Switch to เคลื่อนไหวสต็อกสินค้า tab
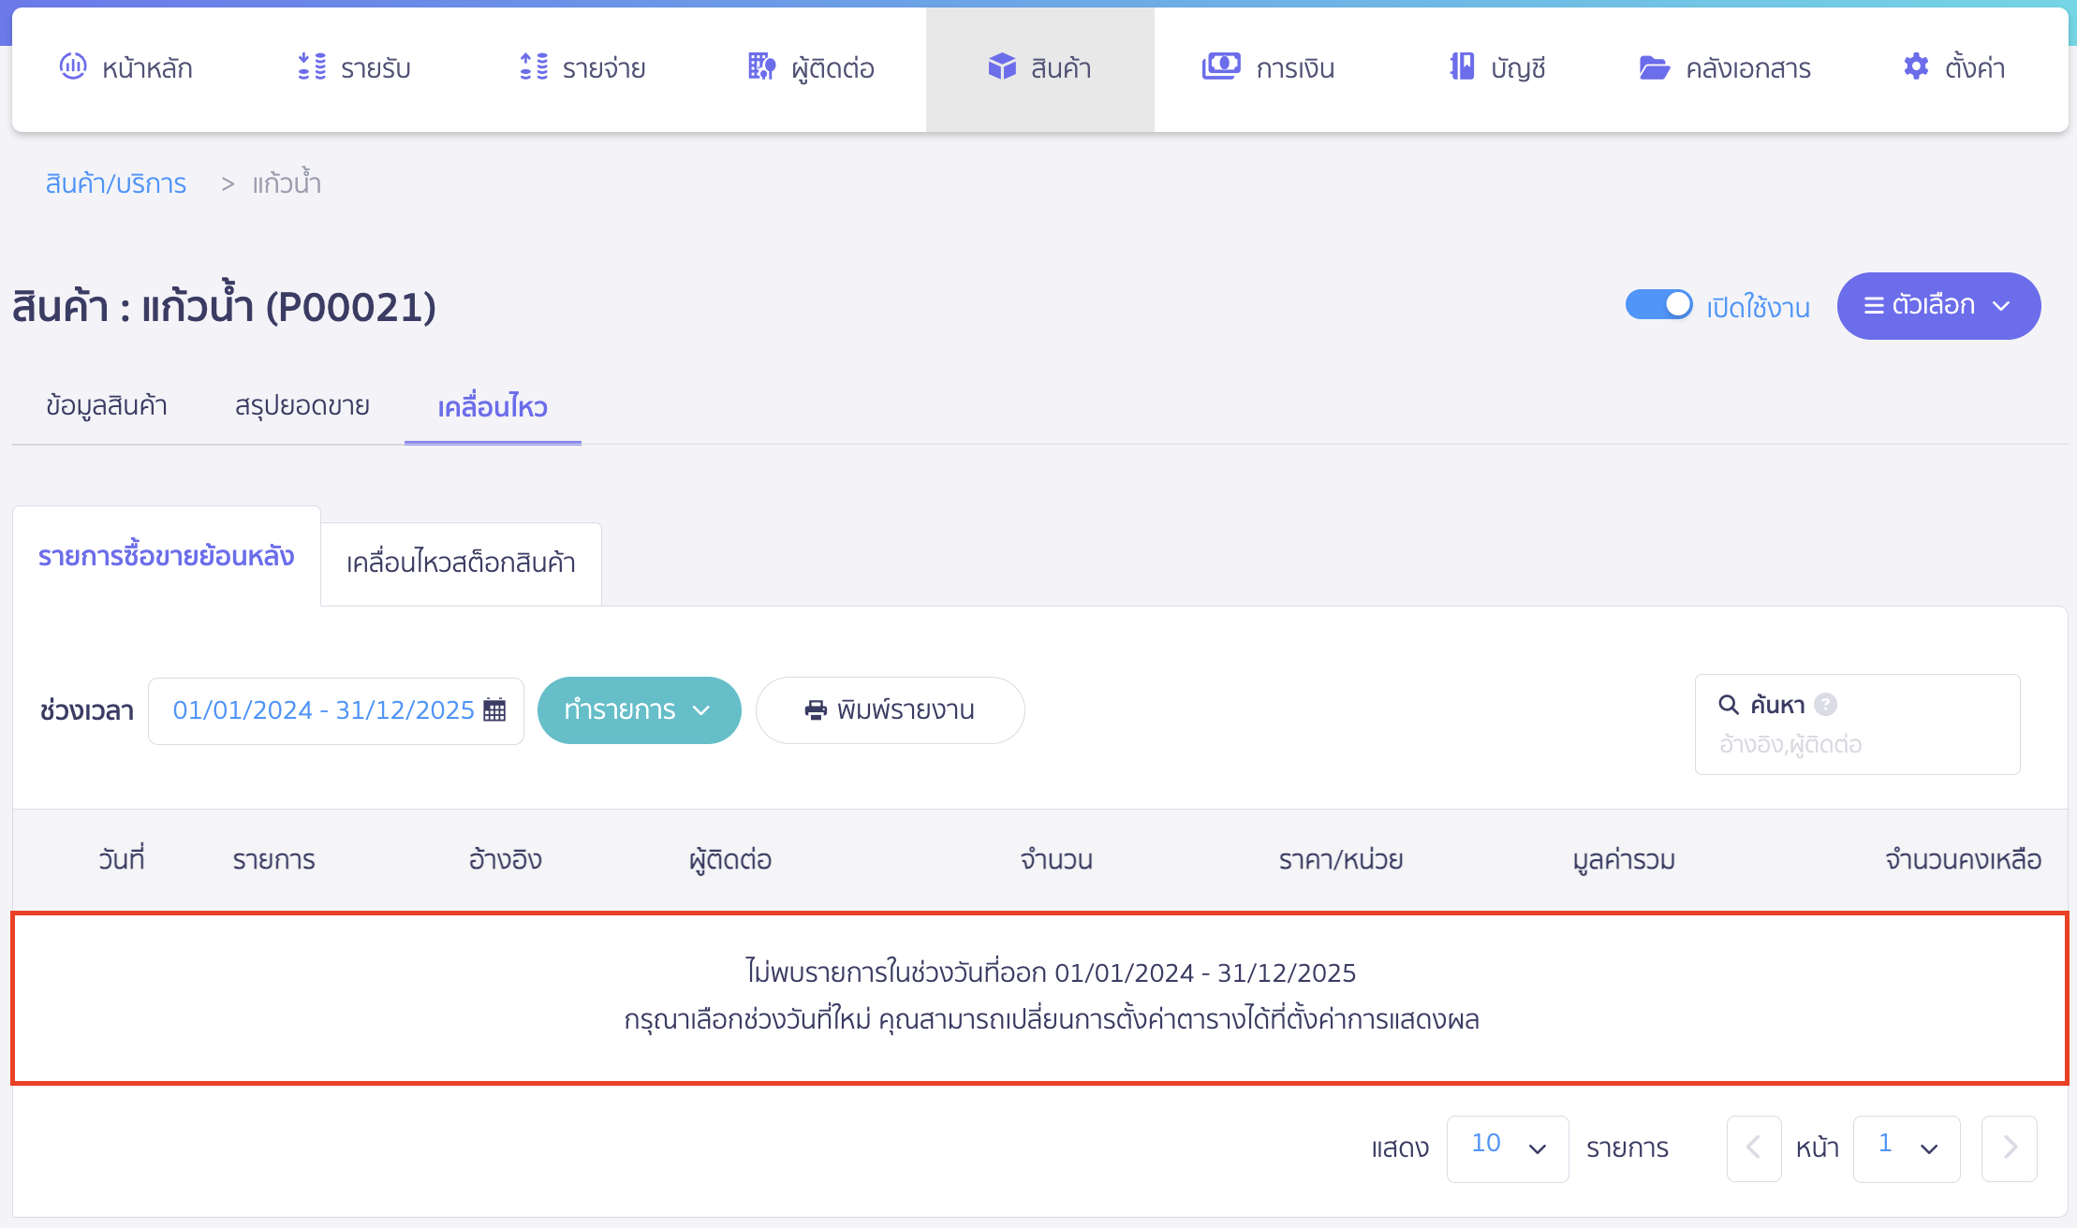 461,563
